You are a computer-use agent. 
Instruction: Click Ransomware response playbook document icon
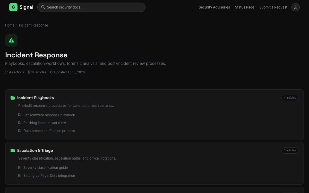pyautogui.click(x=19, y=115)
